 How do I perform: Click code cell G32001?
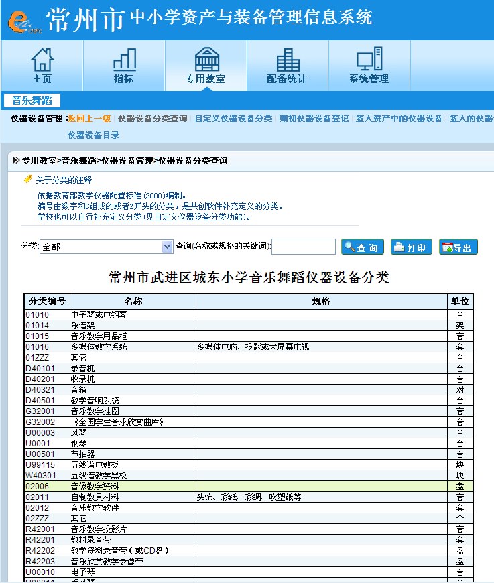point(47,411)
